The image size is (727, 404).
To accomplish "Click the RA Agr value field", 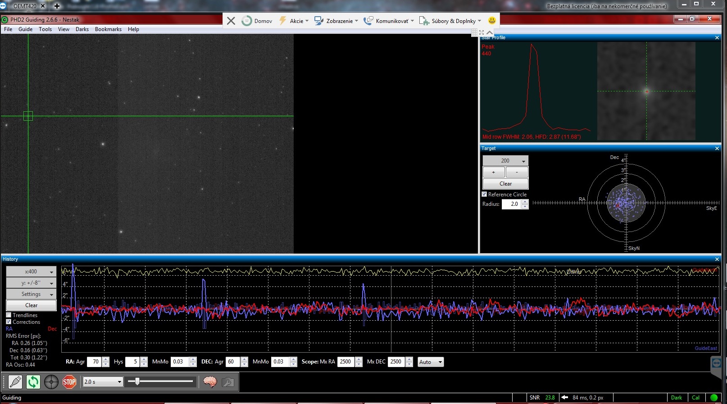I will click(94, 362).
